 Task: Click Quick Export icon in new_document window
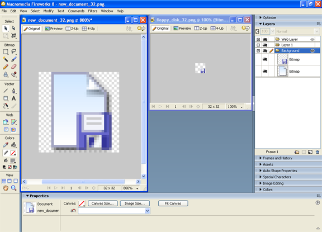coord(141,29)
